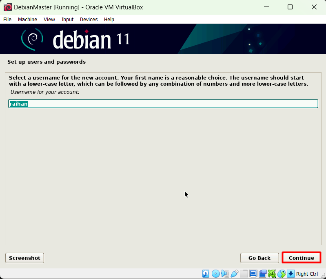Click the 'Set up users and passwords' heading
Viewport: 326px width, 279px height.
47,62
